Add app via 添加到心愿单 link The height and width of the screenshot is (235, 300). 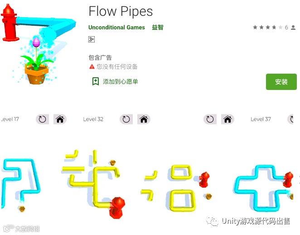(121, 82)
